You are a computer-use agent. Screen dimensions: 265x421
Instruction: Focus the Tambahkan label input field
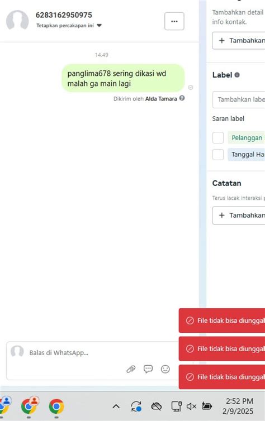(239, 99)
